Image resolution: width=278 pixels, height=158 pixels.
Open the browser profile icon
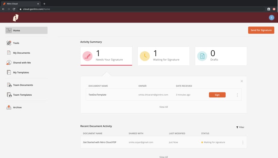pyautogui.click(x=269, y=9)
